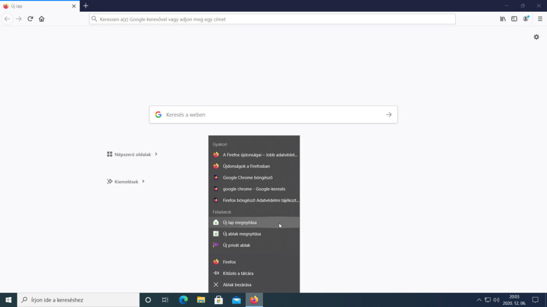The image size is (547, 307).
Task: Open the Firefox account icon
Action: (x=526, y=19)
